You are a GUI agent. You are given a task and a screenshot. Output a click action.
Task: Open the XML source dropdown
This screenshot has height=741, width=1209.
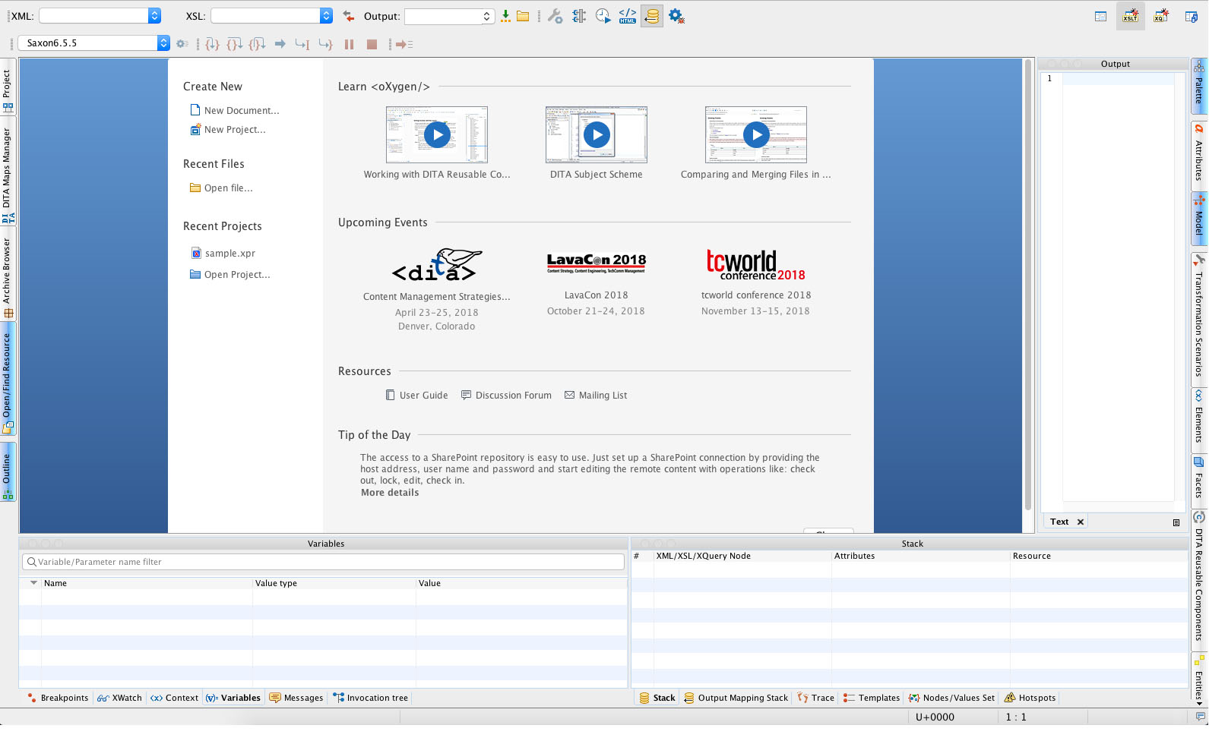click(154, 16)
